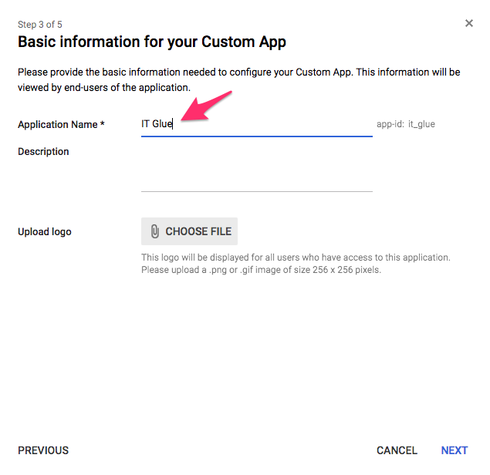Image resolution: width=490 pixels, height=475 pixels.
Task: Click the paperclip attachment icon
Action: coord(154,231)
